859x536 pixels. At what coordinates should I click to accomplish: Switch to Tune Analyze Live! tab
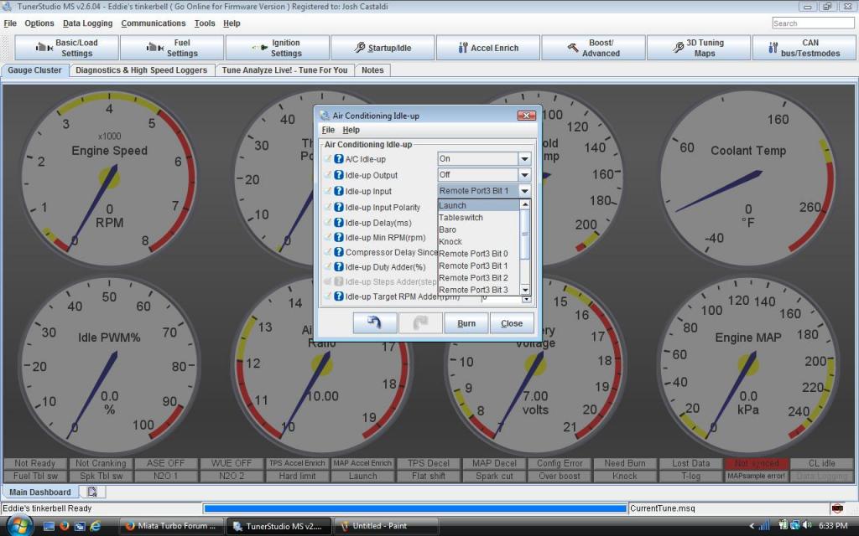[285, 70]
